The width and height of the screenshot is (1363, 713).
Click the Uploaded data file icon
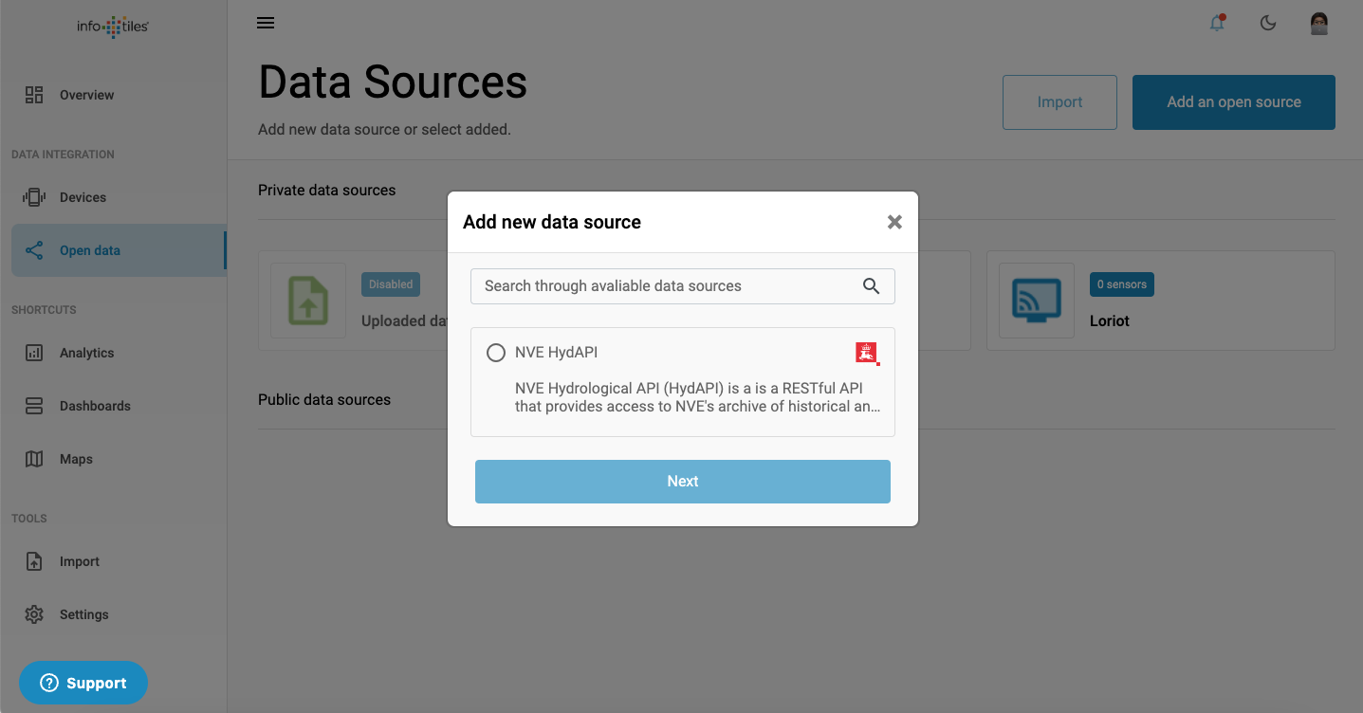308,301
